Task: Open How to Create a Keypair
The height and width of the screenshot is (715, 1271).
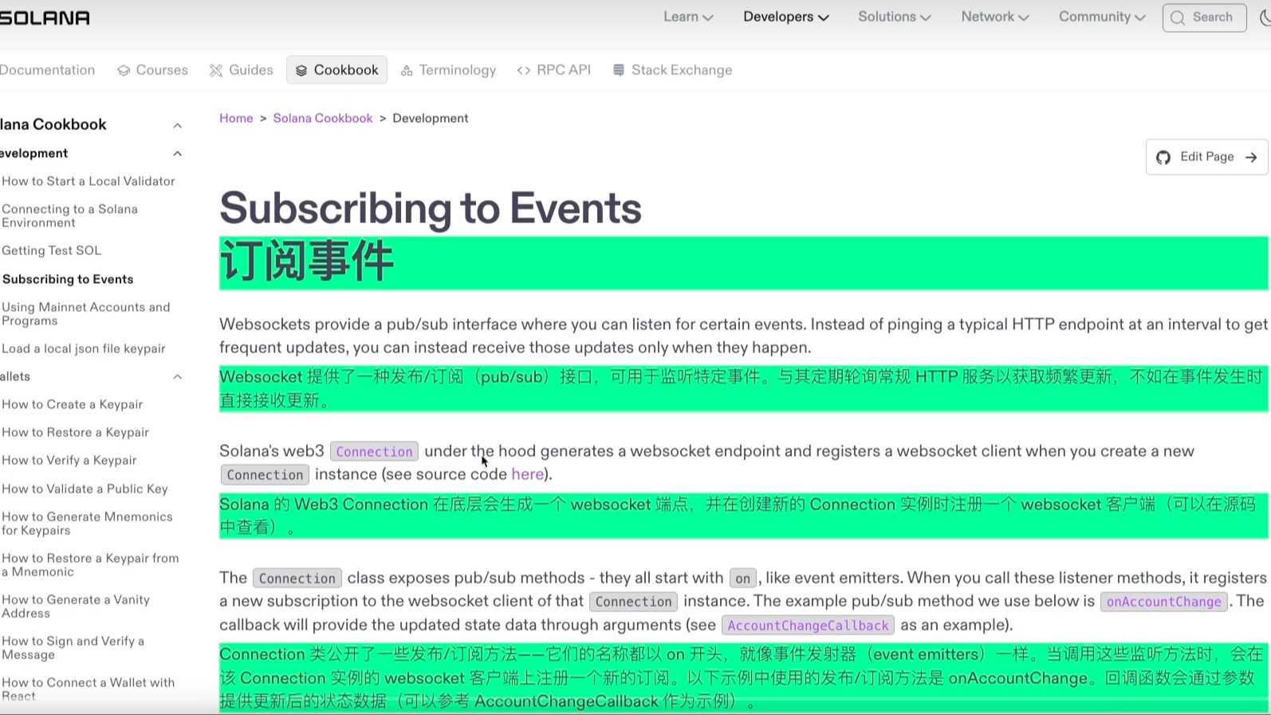Action: pyautogui.click(x=72, y=404)
